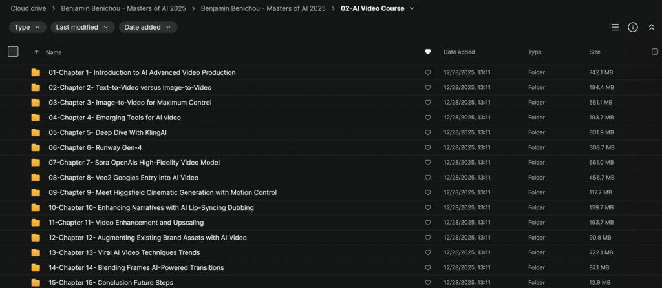Open 03-Chapter 3 Image-to-Video for Maximum Control

pyautogui.click(x=130, y=103)
